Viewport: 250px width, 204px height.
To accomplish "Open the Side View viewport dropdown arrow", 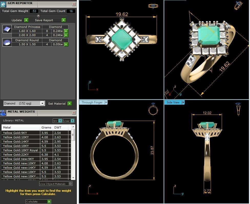I will (183, 102).
